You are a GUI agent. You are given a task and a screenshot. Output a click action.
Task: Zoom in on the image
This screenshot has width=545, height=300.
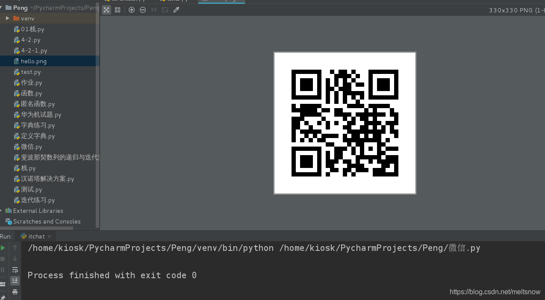point(132,10)
